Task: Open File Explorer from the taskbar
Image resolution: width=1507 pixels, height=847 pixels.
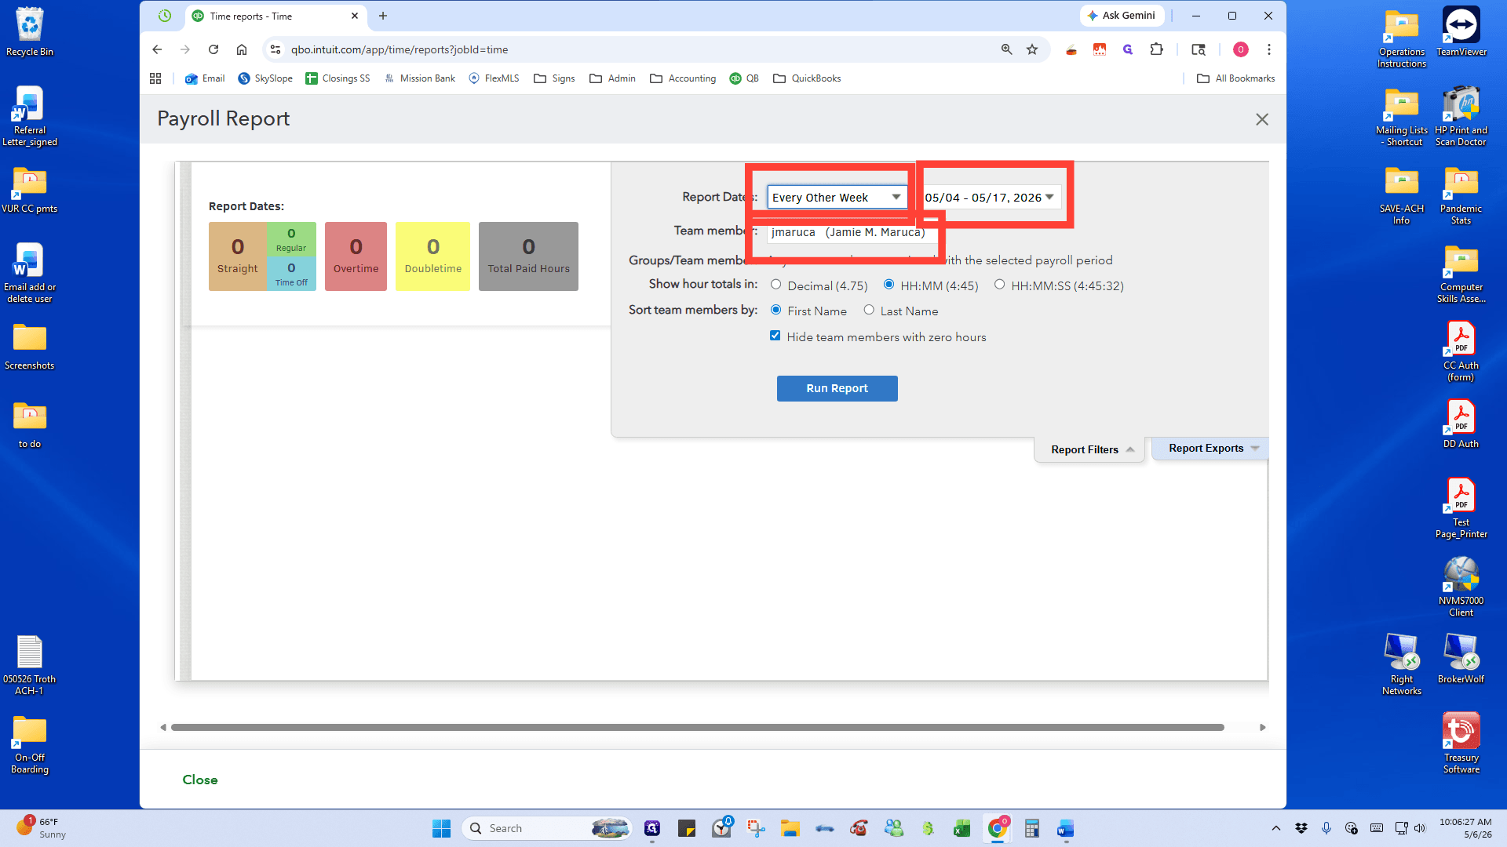Action: [790, 828]
